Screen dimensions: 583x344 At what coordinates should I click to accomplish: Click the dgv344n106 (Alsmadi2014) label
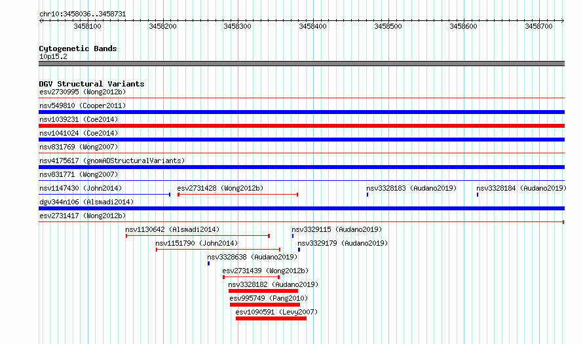[86, 202]
